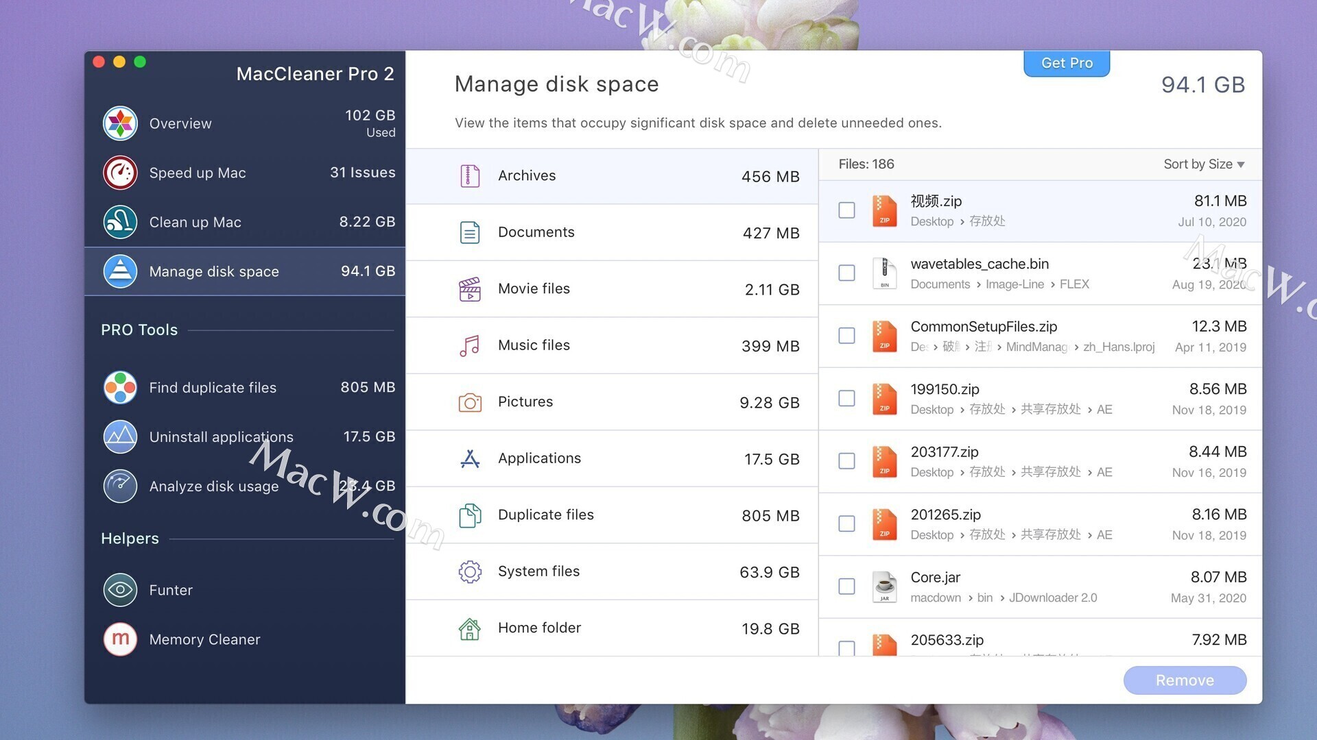Click the Analyze disk usage radar icon

tap(120, 486)
